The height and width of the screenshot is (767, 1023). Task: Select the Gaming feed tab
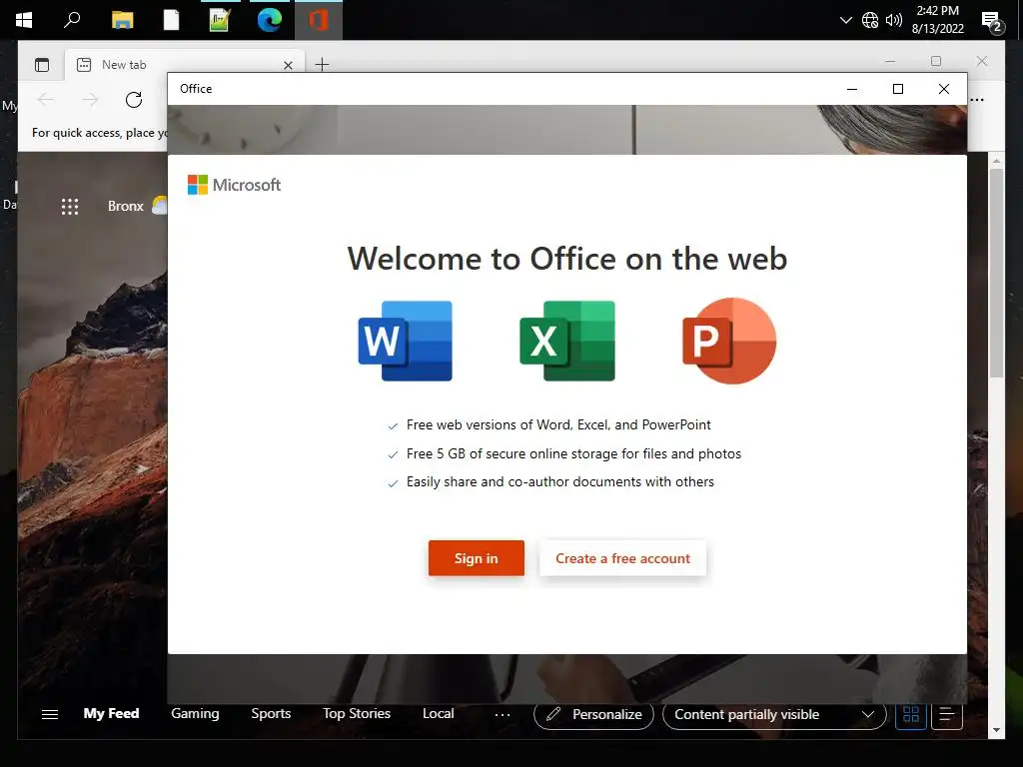(x=195, y=713)
